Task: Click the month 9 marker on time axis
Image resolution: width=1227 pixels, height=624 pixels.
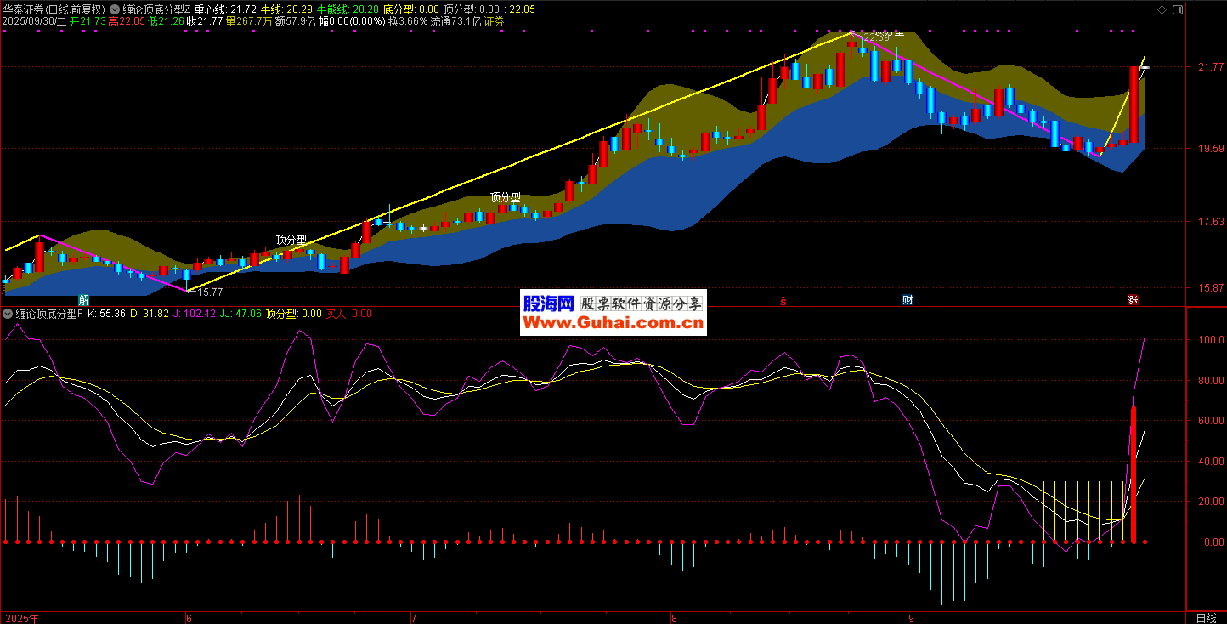Action: click(910, 617)
